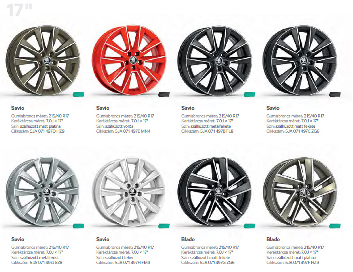Click dark tag beside red Savio wheel
The image size is (353, 272).
164,95
